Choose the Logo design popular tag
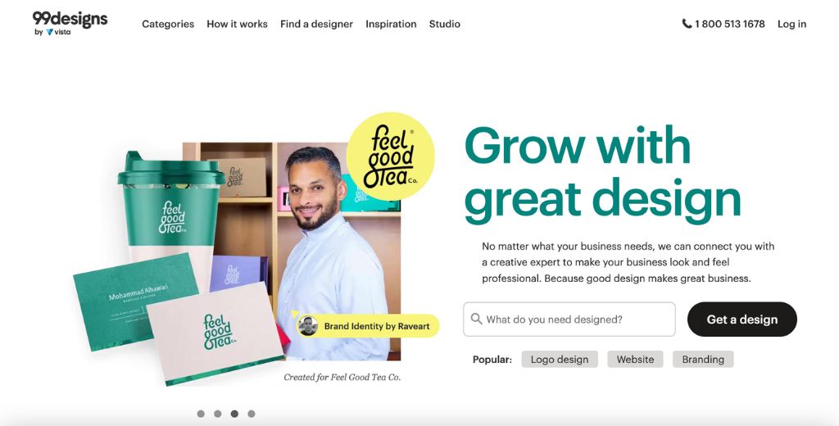This screenshot has width=839, height=426. (560, 360)
